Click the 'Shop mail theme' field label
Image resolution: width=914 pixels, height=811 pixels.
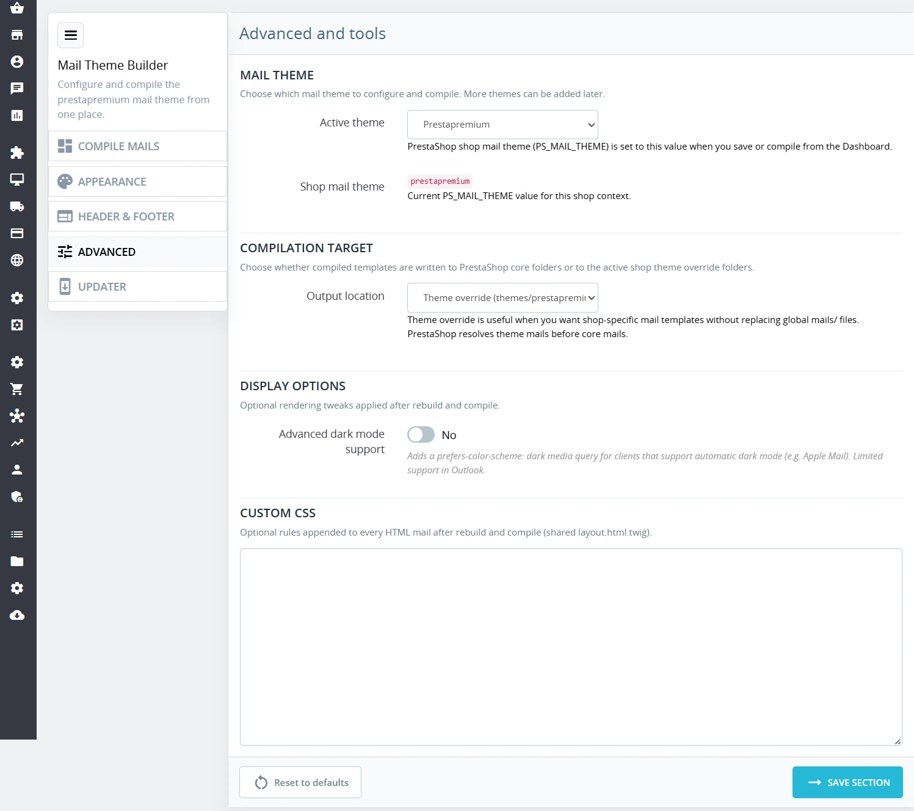342,187
